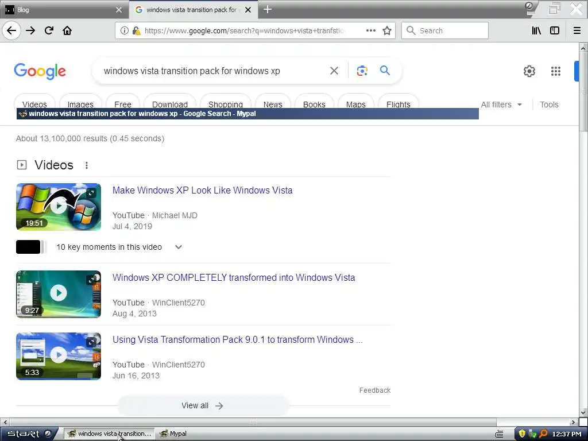
Task: Open the Google apps grid
Action: point(556,71)
